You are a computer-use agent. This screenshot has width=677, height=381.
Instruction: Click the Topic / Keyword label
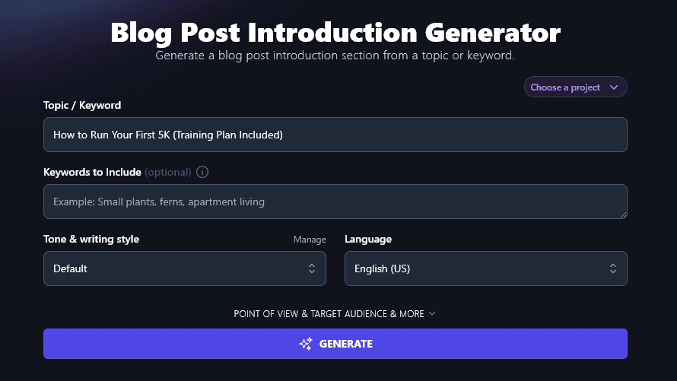[82, 105]
